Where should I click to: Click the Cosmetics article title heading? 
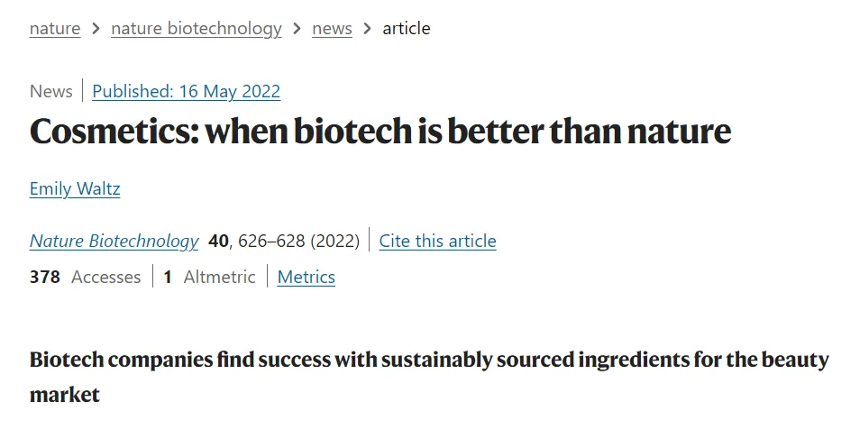point(380,132)
